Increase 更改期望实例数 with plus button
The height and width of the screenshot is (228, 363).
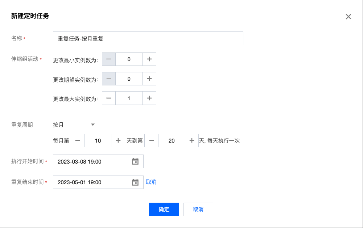click(149, 79)
